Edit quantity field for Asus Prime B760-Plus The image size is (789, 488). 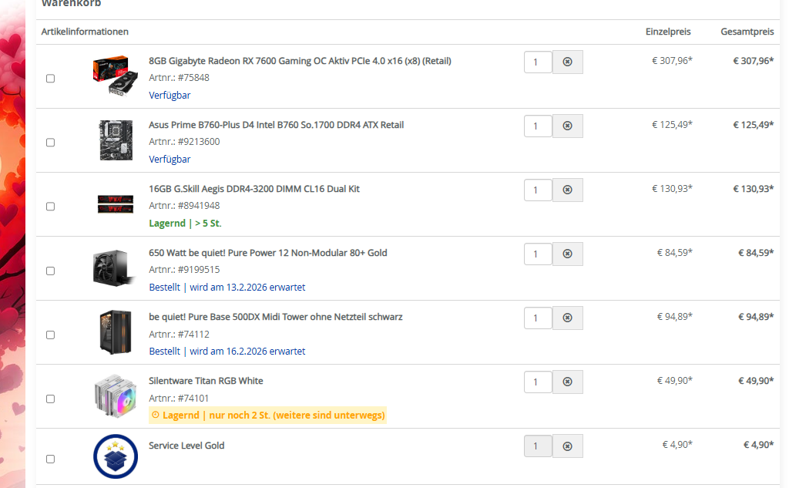538,126
